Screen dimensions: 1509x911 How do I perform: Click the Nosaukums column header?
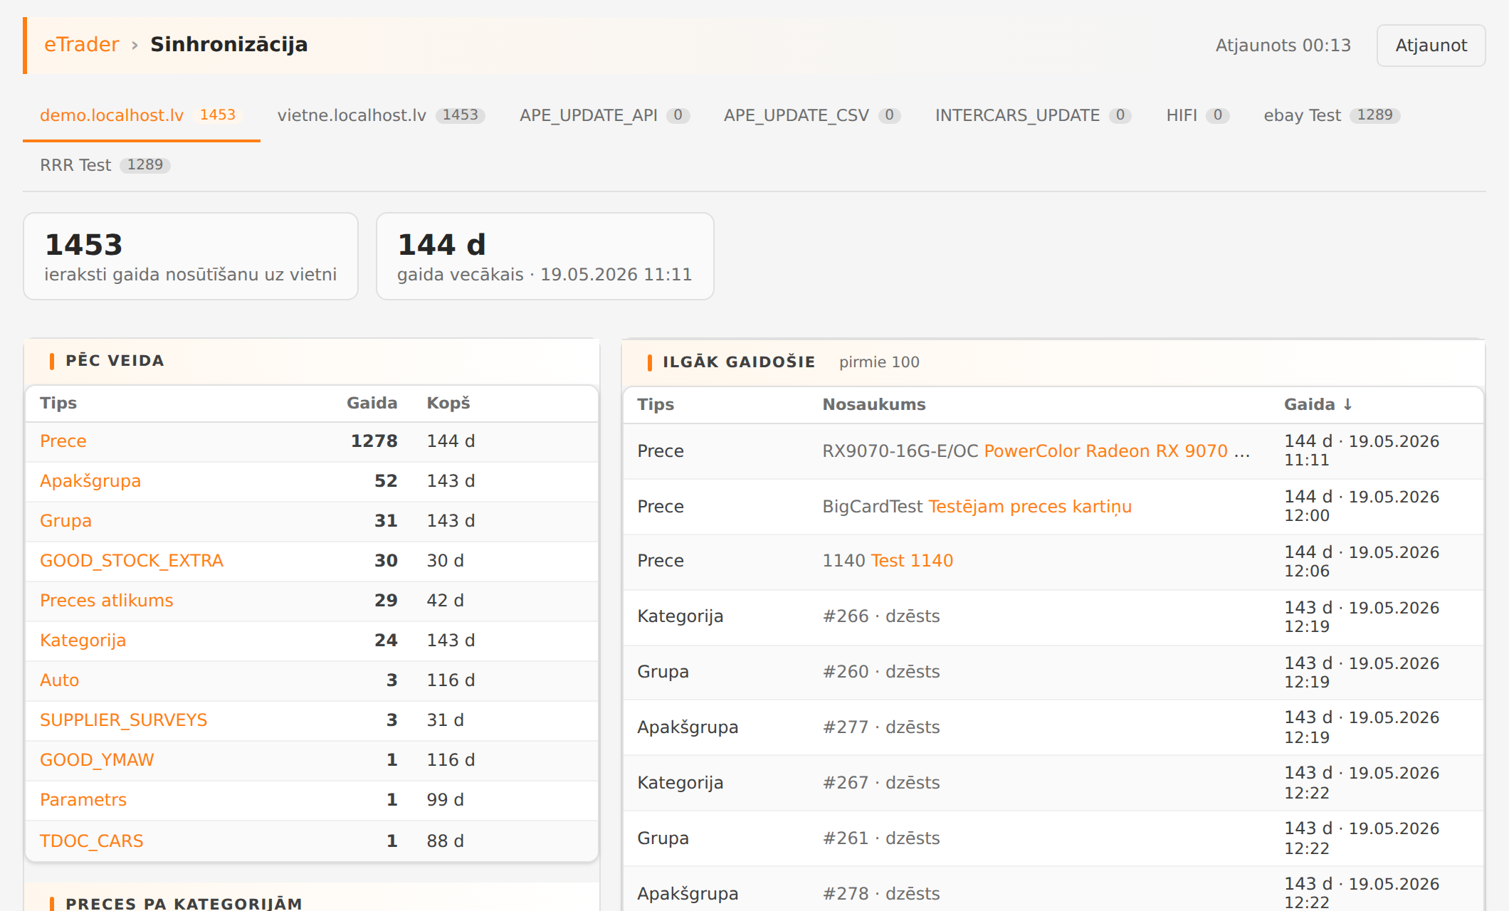click(x=874, y=404)
